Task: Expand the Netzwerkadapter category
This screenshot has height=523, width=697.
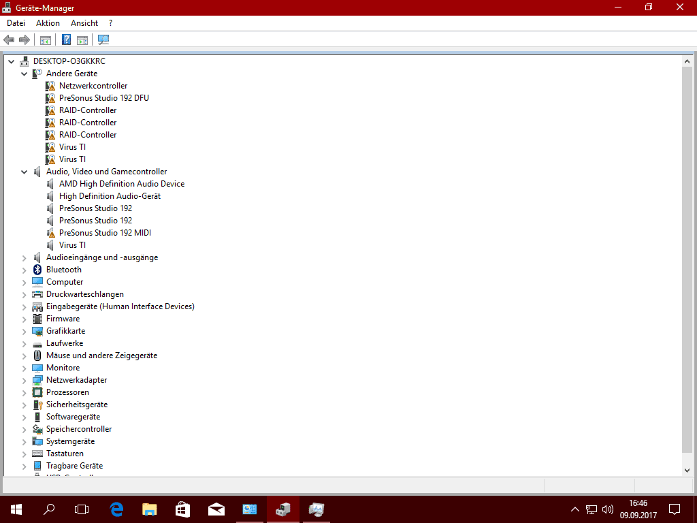Action: (24, 380)
